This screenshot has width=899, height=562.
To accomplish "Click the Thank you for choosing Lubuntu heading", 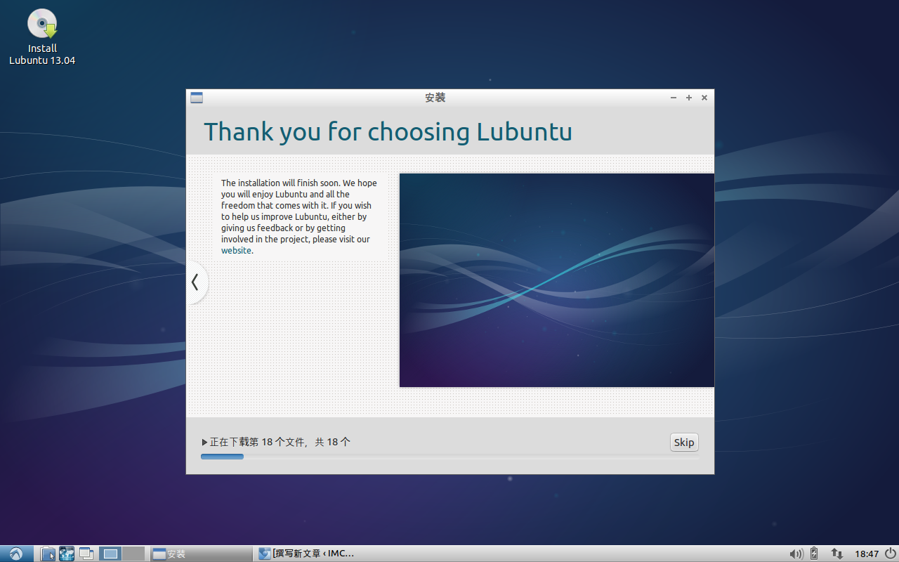I will 388,131.
